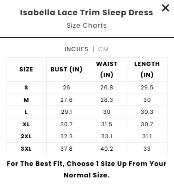
Task: Click the BUST (IN) column header
Action: pos(66,69)
